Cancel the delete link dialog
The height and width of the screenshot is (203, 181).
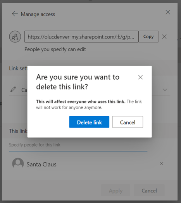click(x=128, y=122)
